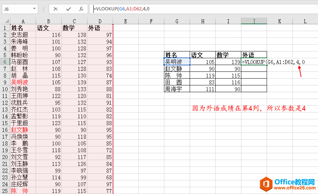Click cell B15 with value 123
The width and height of the screenshot is (318, 194).
coord(48,123)
